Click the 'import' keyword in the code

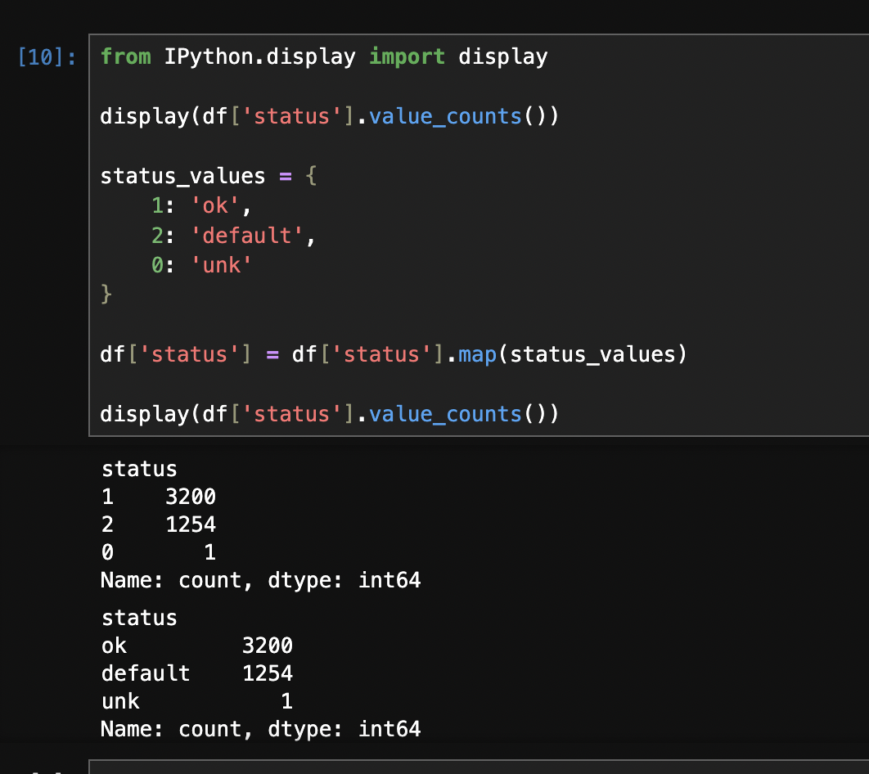(x=407, y=57)
